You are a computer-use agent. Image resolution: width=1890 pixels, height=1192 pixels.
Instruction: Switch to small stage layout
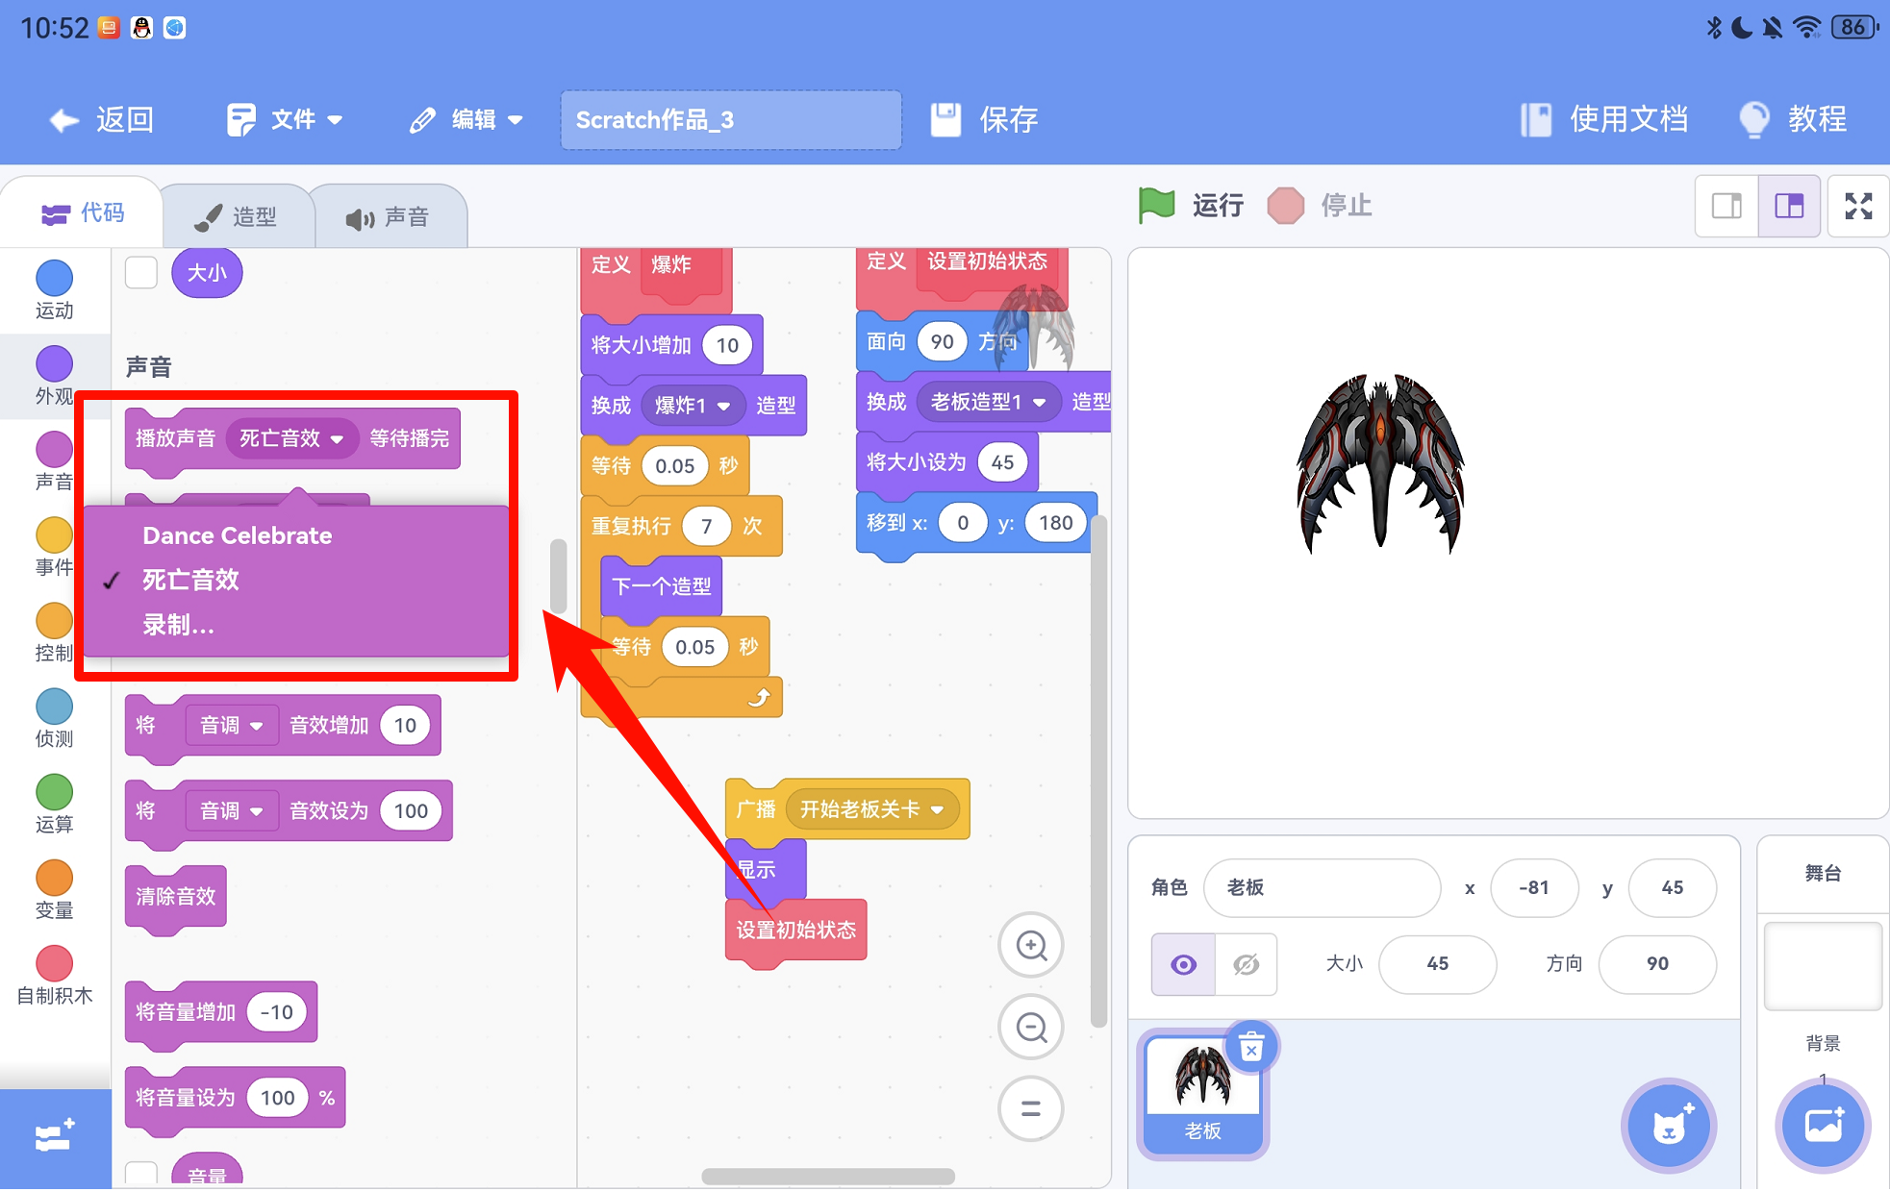(x=1726, y=206)
